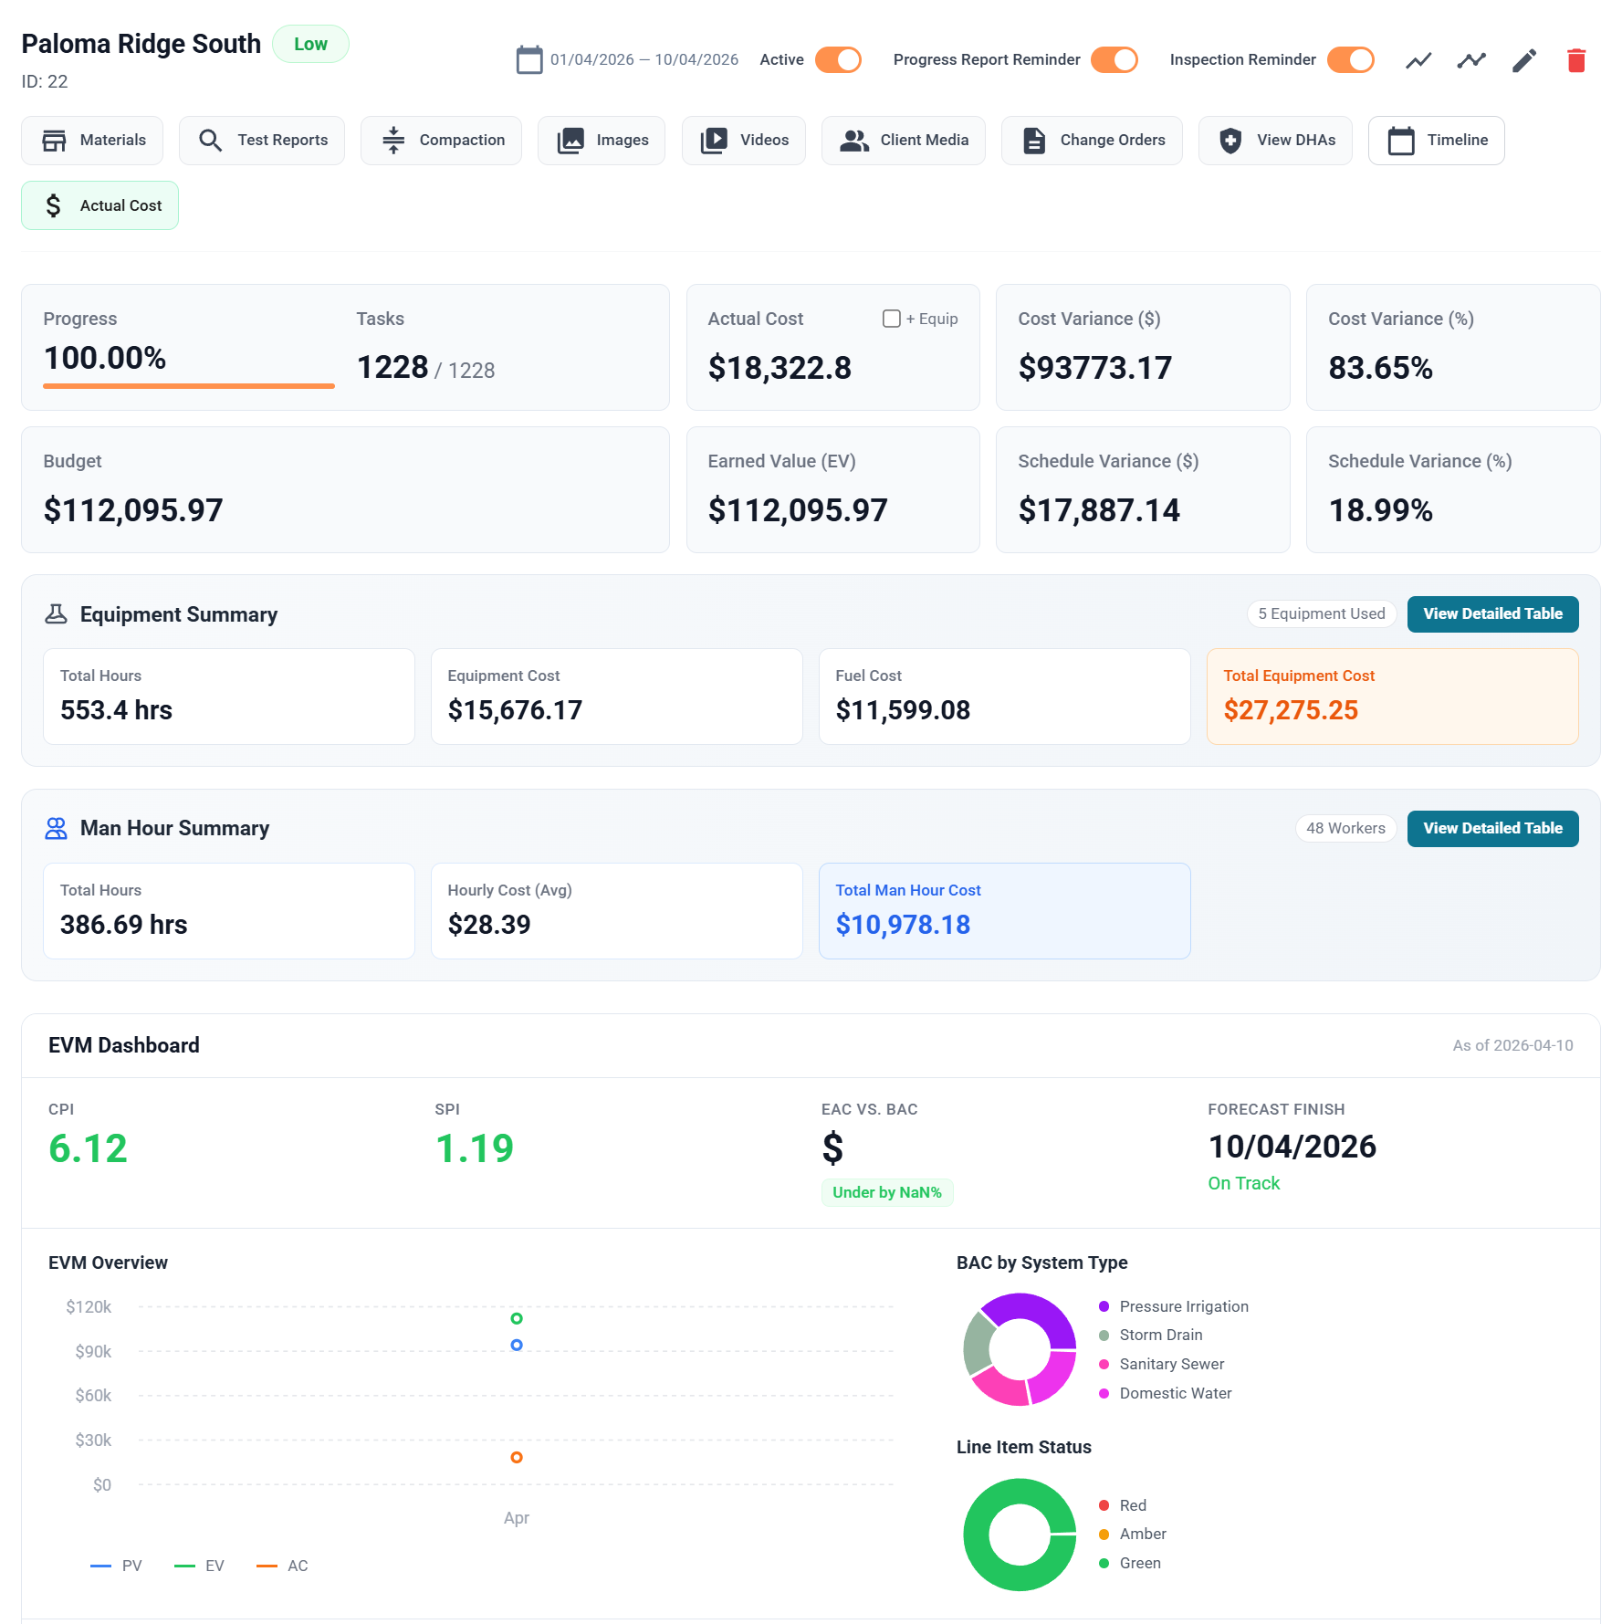Click the Test Reports magnifier icon

coord(210,141)
